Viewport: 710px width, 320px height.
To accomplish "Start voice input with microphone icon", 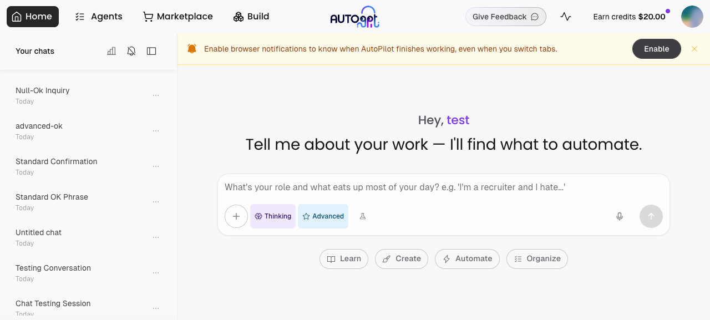I will click(620, 216).
